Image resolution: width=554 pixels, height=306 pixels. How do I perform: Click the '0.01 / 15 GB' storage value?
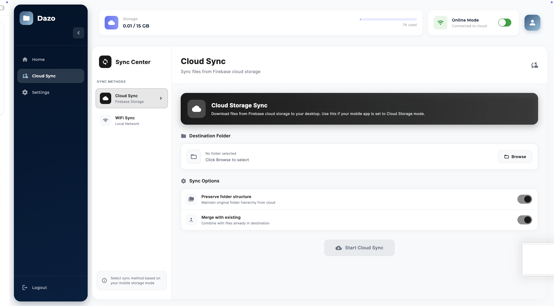136,26
